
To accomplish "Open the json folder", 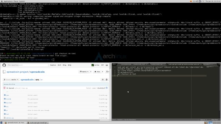I will click(x=8, y=95).
